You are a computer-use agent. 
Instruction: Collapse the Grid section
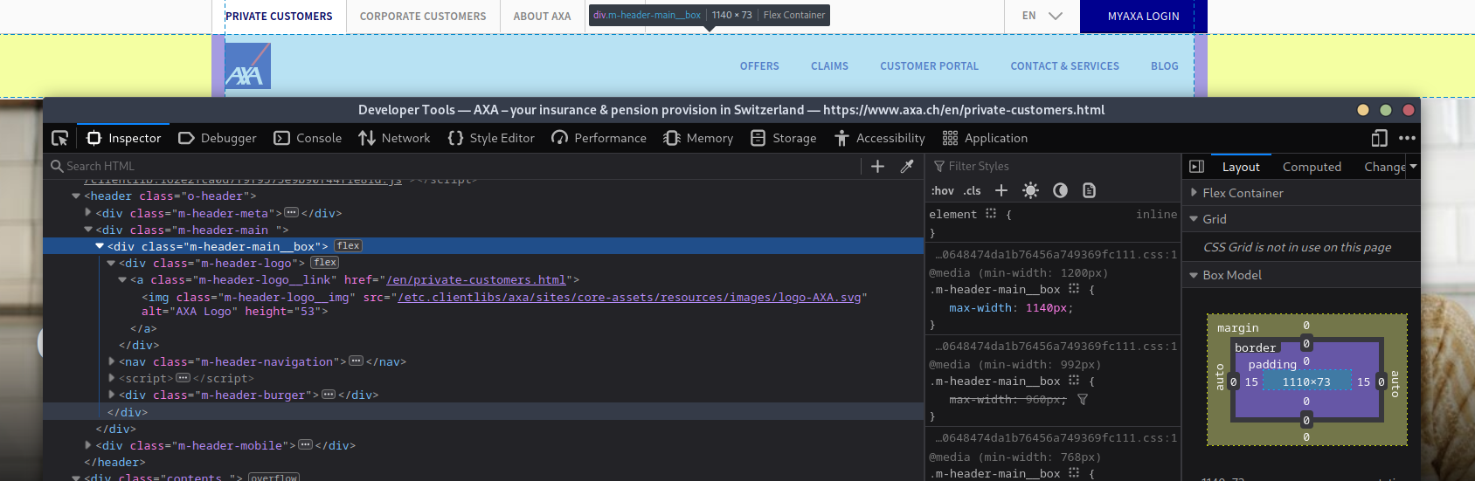coord(1195,219)
